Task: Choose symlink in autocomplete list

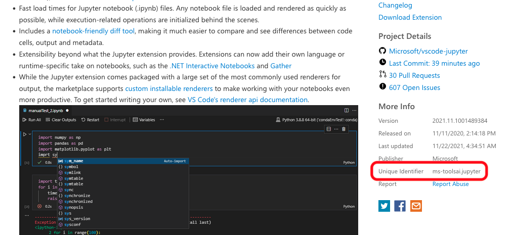Action: (123, 173)
